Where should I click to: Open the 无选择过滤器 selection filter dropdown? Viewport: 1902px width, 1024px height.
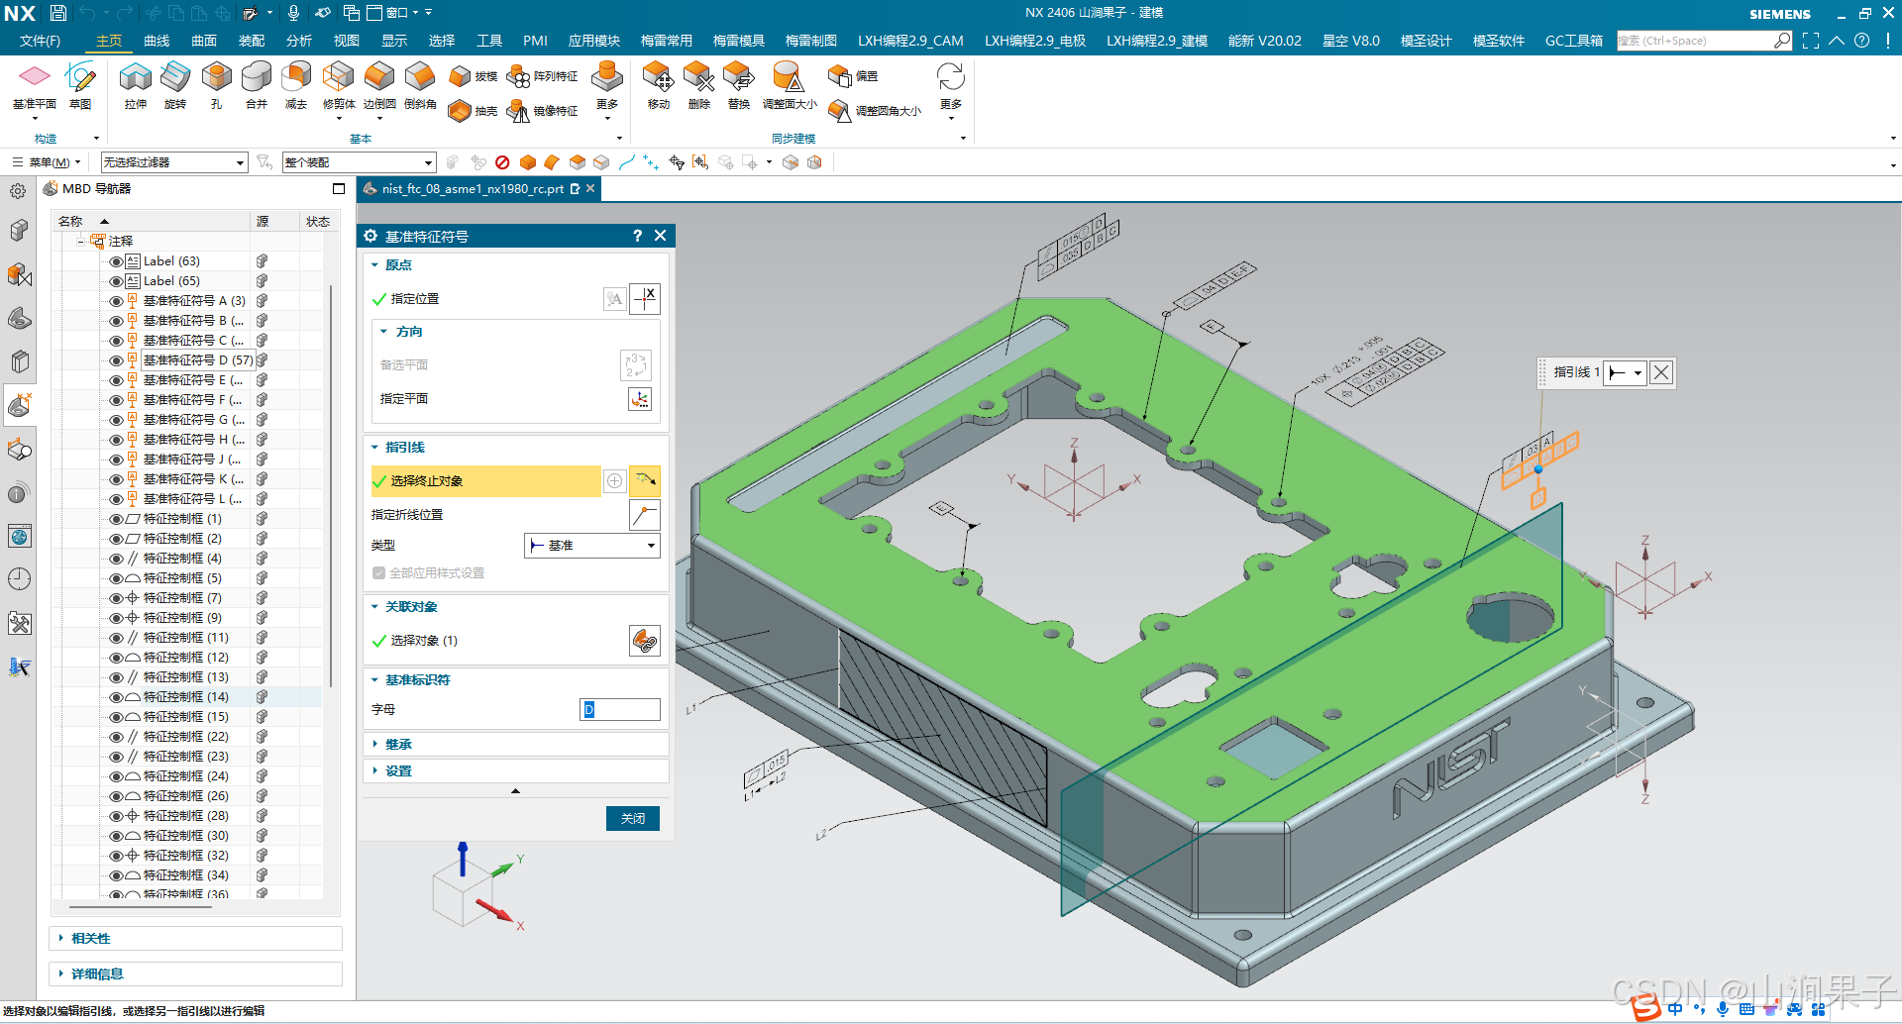click(x=174, y=162)
